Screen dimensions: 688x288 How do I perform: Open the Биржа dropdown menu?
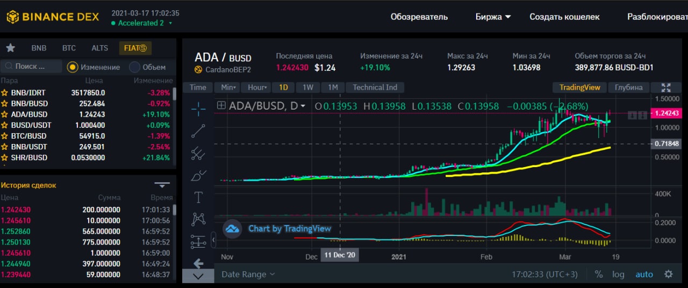pos(493,17)
